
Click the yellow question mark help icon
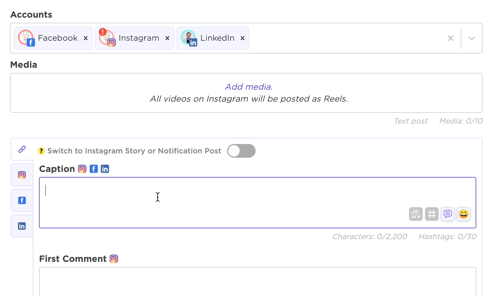coord(41,151)
